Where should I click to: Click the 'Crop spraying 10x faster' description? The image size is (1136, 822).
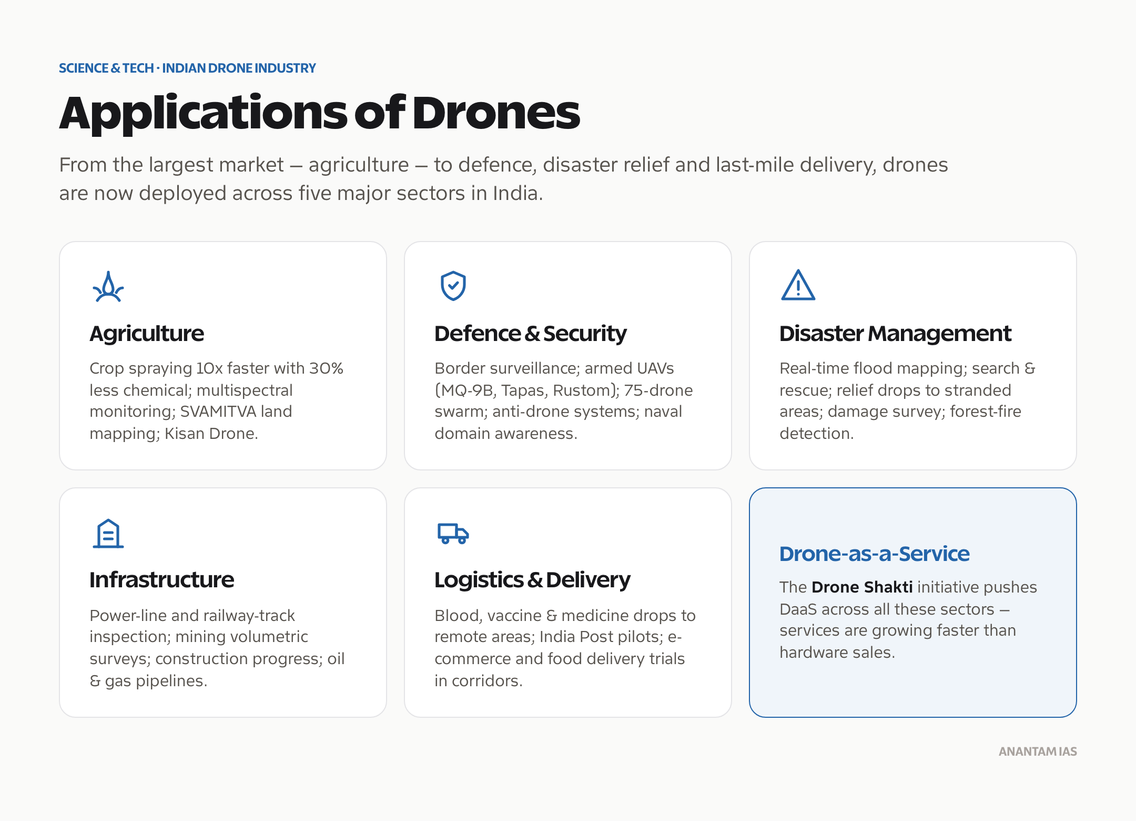click(216, 401)
